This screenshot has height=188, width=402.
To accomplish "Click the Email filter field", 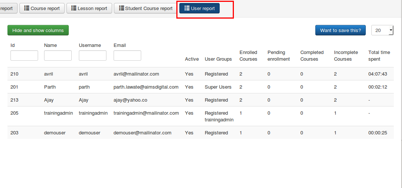I will pyautogui.click(x=127, y=55).
